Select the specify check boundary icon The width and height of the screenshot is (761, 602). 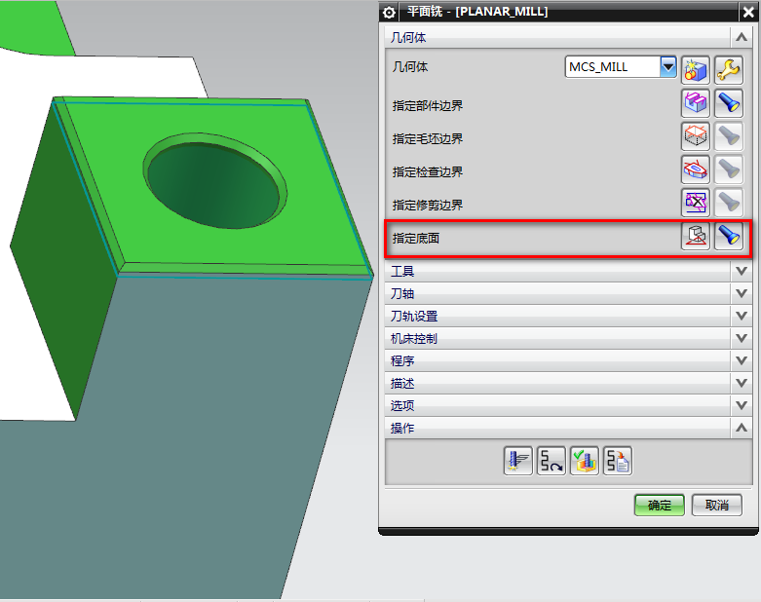695,170
